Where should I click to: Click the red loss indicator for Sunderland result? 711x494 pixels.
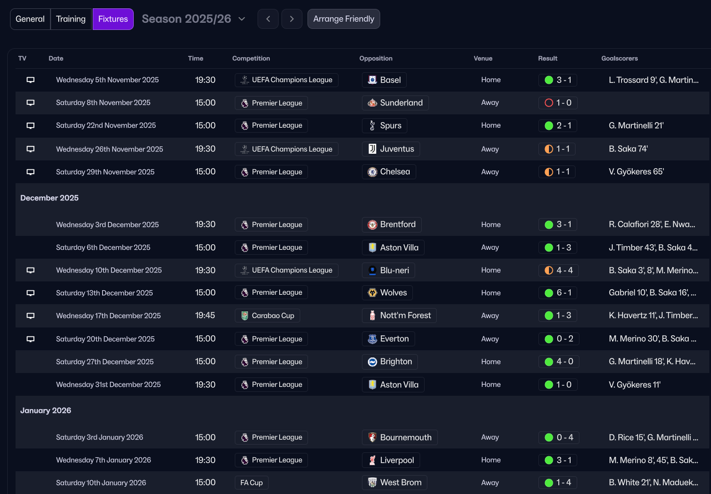[549, 103]
